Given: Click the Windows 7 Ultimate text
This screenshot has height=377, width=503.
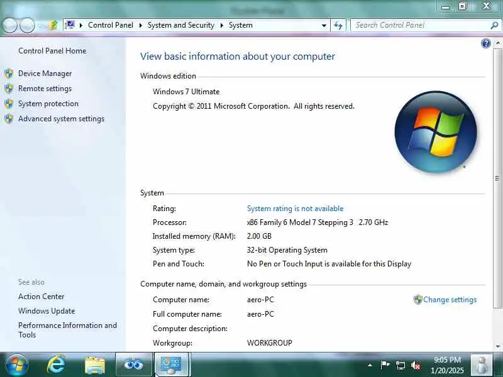Looking at the screenshot, I should (x=186, y=92).
